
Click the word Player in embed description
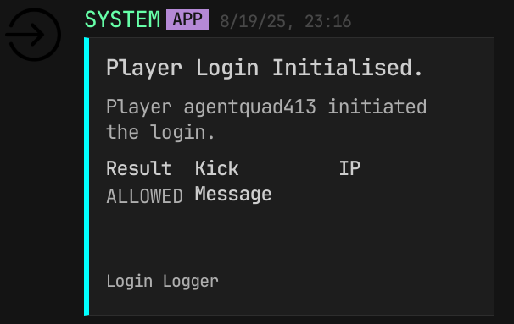point(139,107)
